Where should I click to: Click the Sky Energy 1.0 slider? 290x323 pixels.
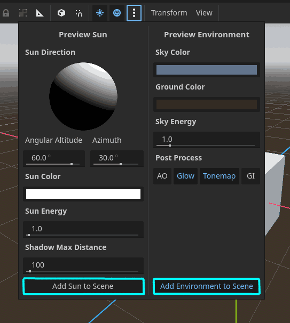[x=207, y=140]
